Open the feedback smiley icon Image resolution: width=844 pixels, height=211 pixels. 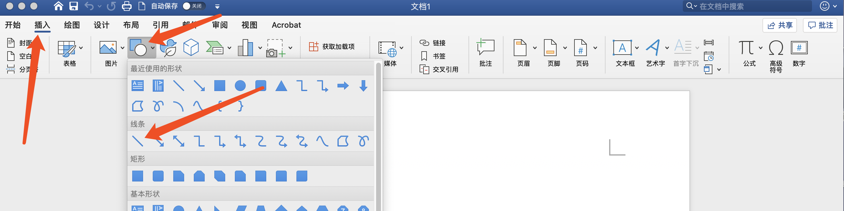coord(824,6)
